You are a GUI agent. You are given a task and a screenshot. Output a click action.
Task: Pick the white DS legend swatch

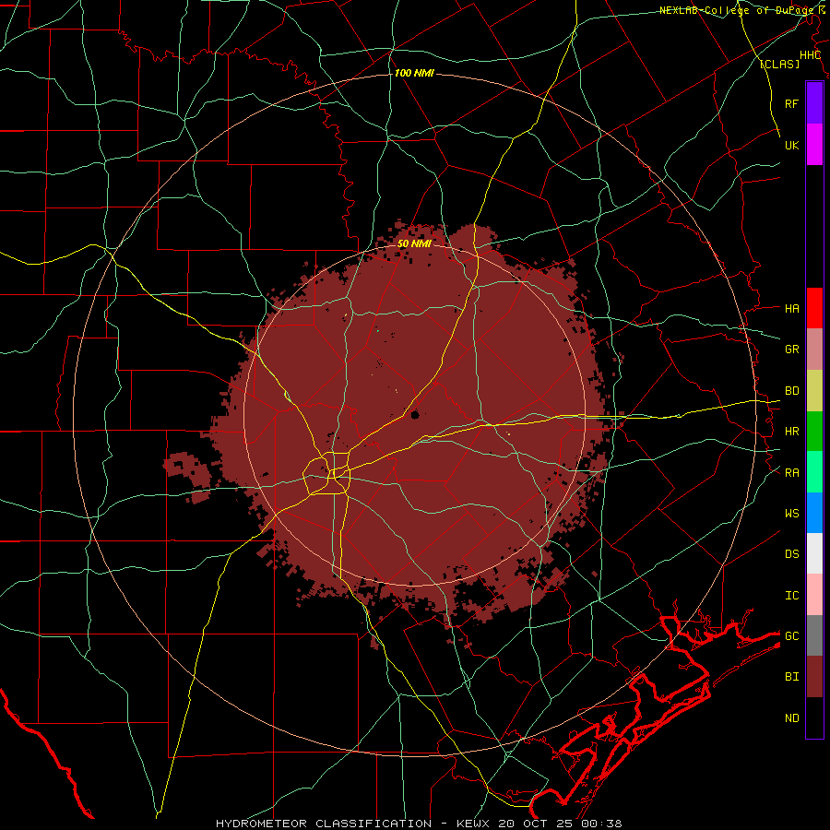click(x=814, y=553)
